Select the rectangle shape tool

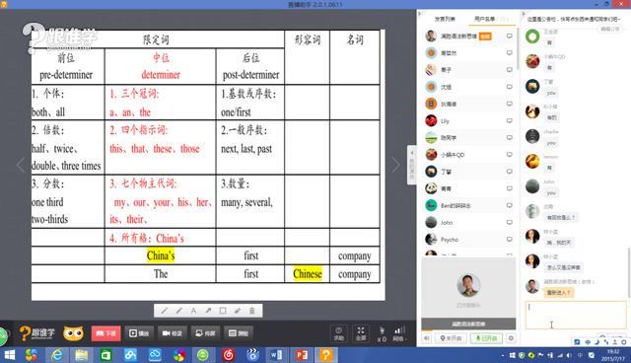223,311
